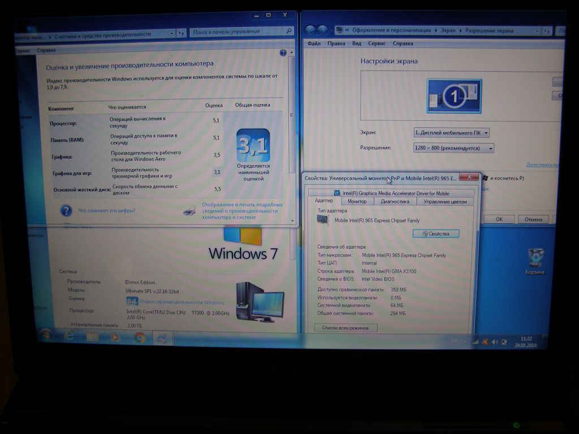
Task: Open the Вид menu
Action: click(356, 44)
